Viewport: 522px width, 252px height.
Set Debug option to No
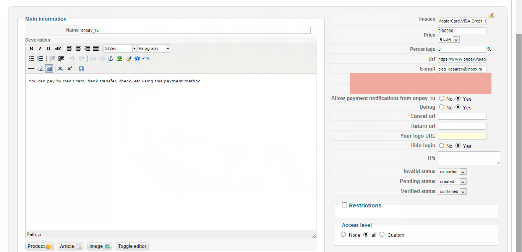click(x=442, y=107)
